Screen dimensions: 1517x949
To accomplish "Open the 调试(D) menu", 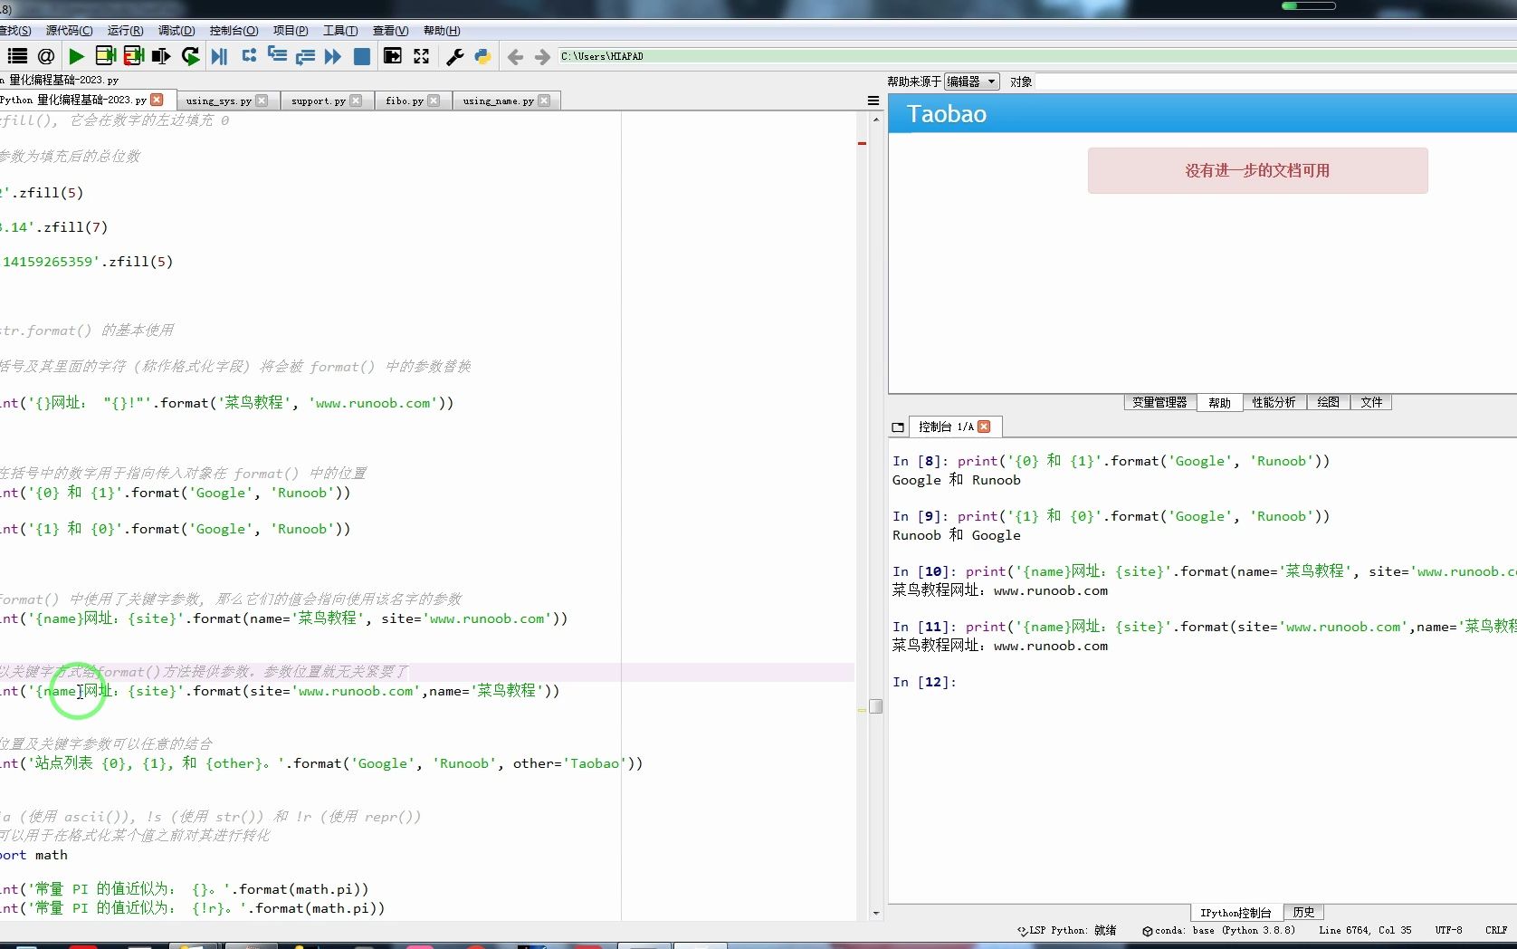I will [177, 31].
